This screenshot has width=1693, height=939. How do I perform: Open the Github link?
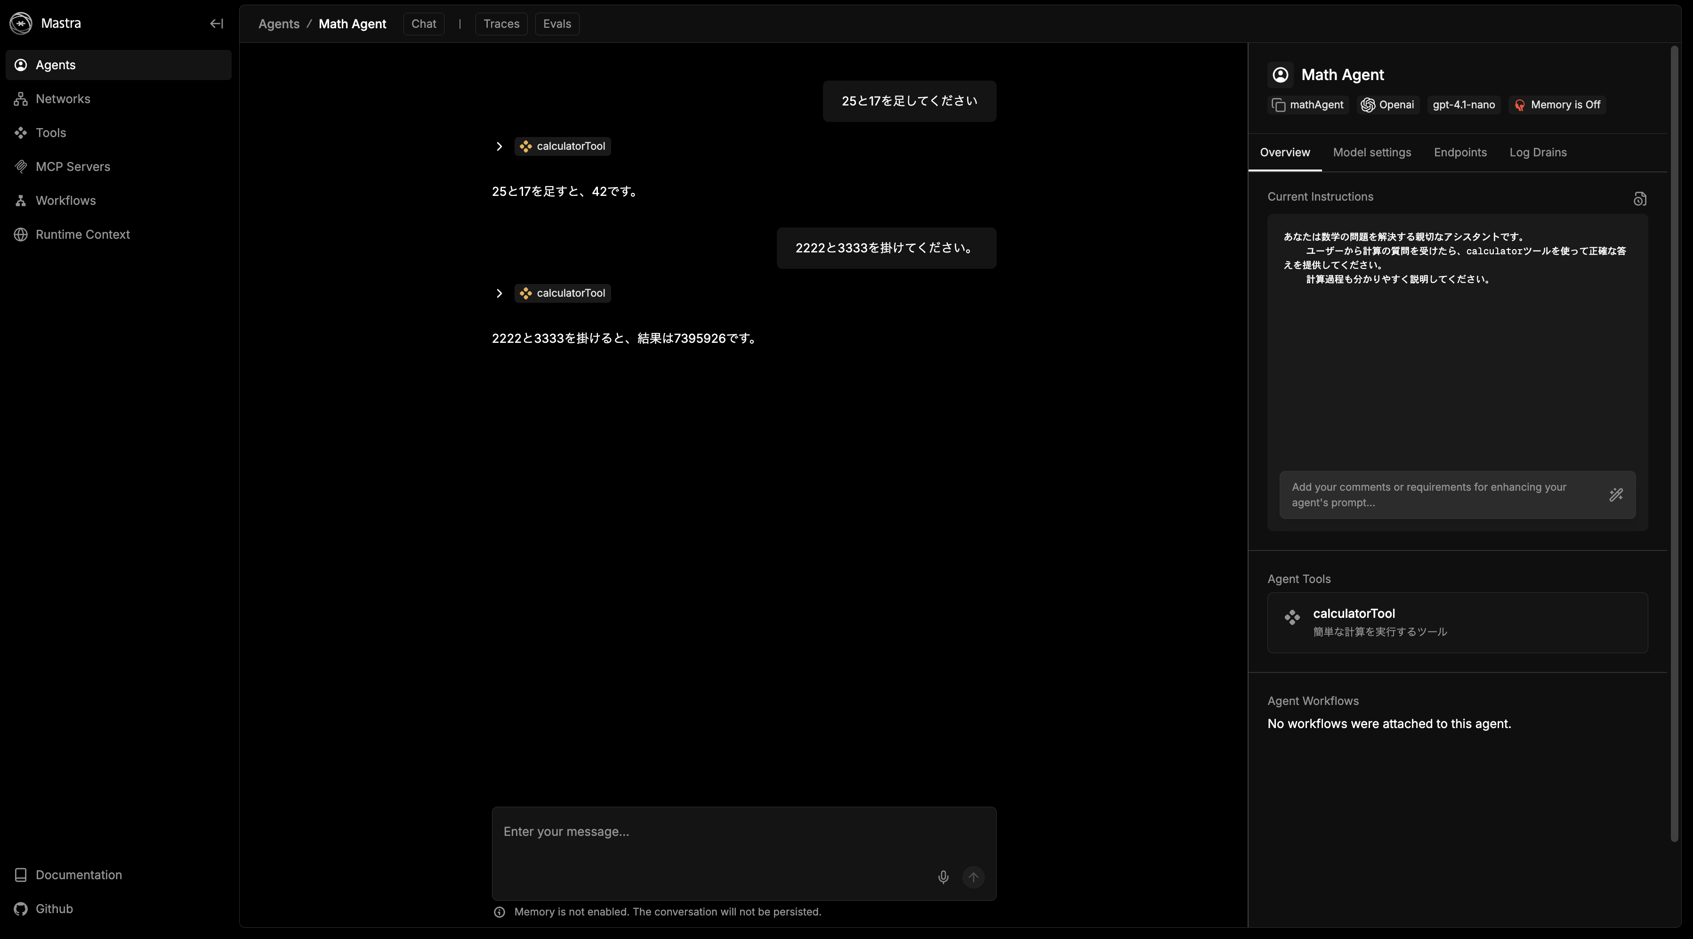(54, 908)
